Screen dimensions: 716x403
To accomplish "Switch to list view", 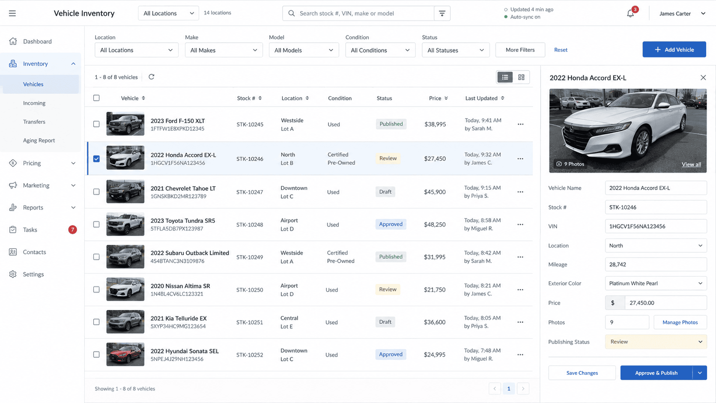I will pos(505,77).
